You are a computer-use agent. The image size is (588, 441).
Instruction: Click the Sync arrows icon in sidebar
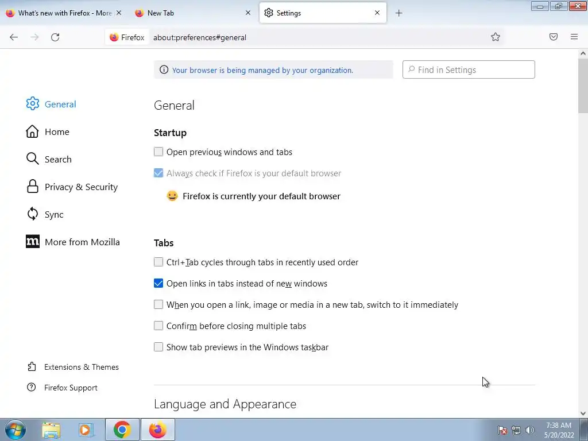(x=33, y=214)
